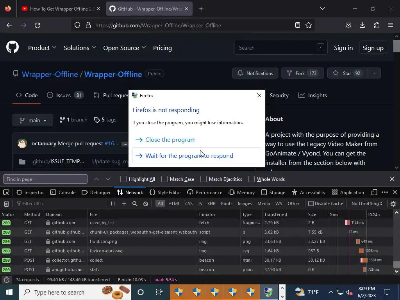Check the Disable Cache checkbox
Screen dimensions: 400x300
coord(311,204)
